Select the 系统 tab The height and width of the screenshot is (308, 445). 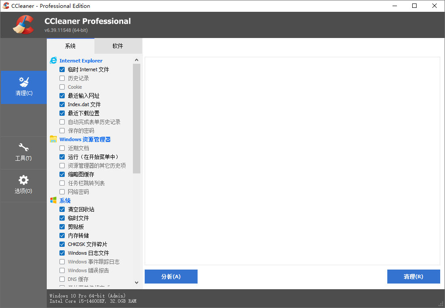click(x=70, y=45)
